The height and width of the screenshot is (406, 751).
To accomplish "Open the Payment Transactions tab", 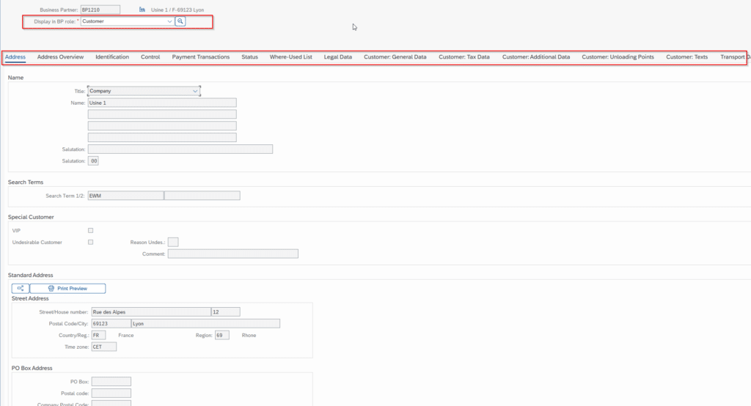I will click(201, 57).
